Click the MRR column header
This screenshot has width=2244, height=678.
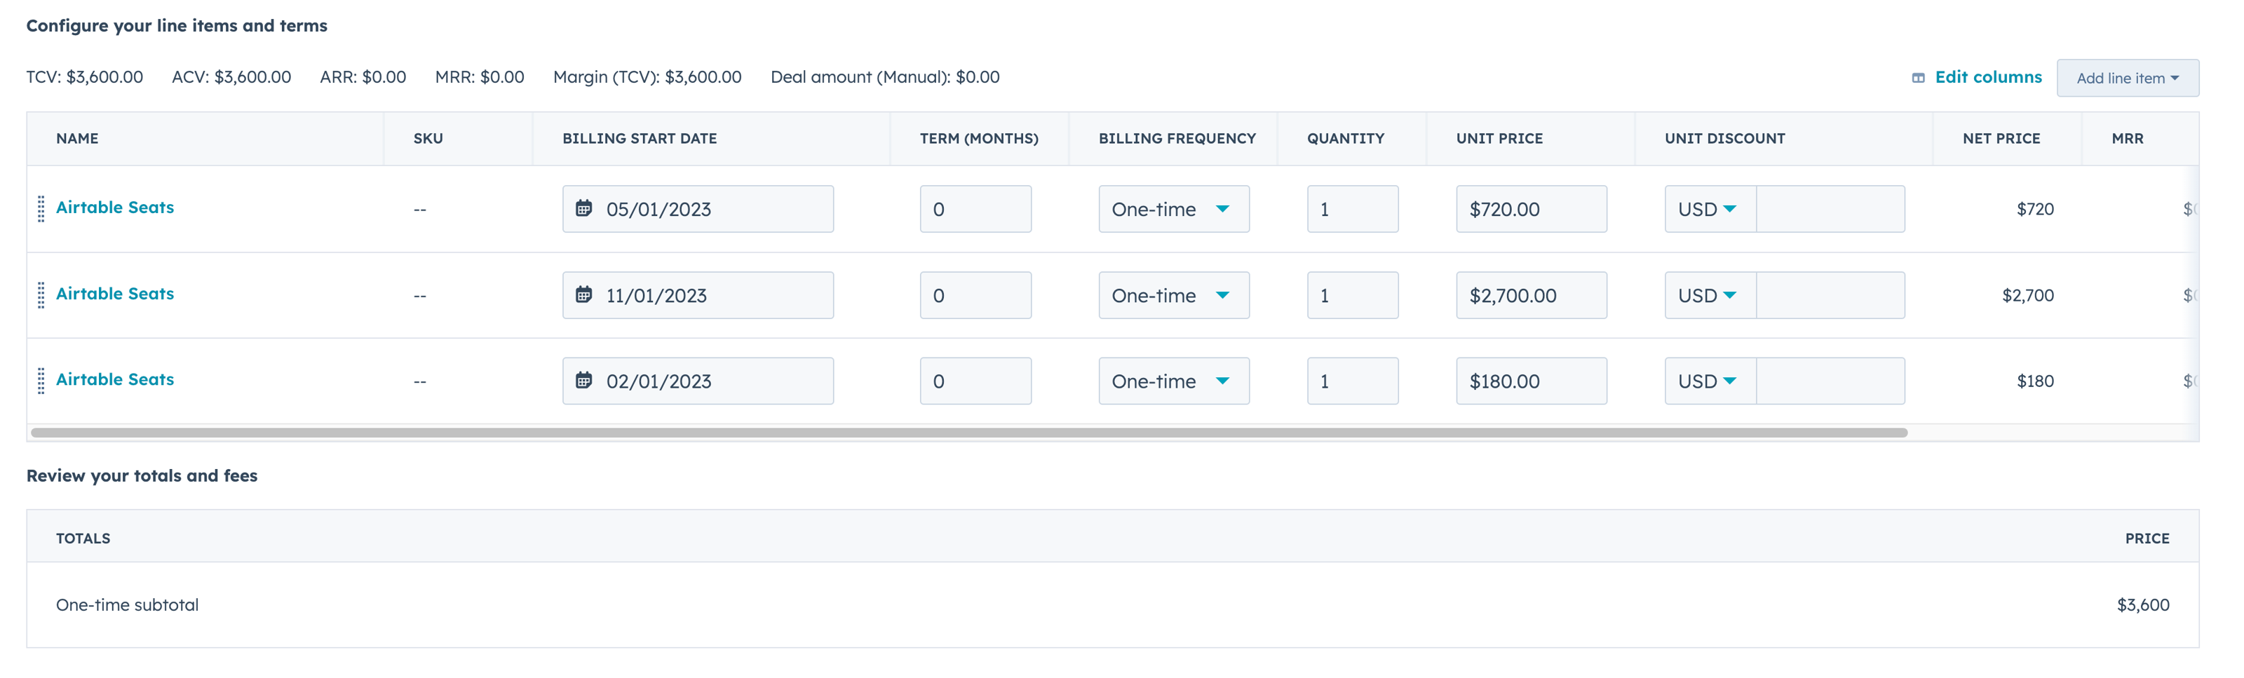coord(2128,139)
